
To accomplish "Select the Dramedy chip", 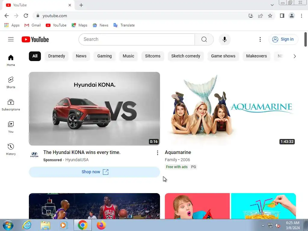I will click(57, 56).
